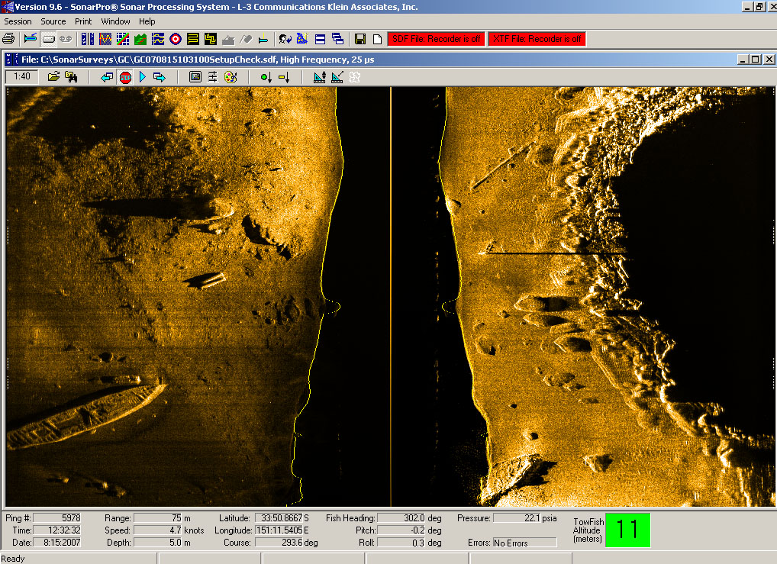
Task: Click the Save file icon
Action: point(359,38)
